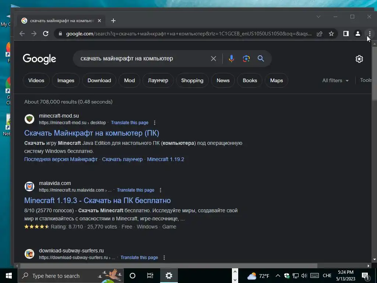Open Windows Security tray icon

pyautogui.click(x=286, y=276)
